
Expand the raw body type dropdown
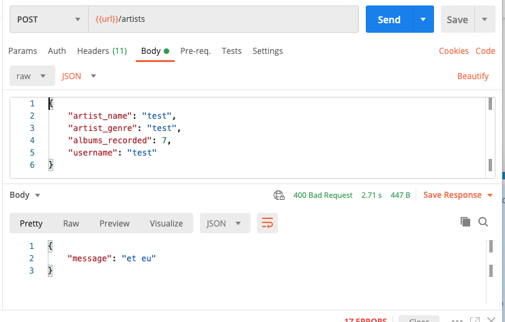coord(32,76)
